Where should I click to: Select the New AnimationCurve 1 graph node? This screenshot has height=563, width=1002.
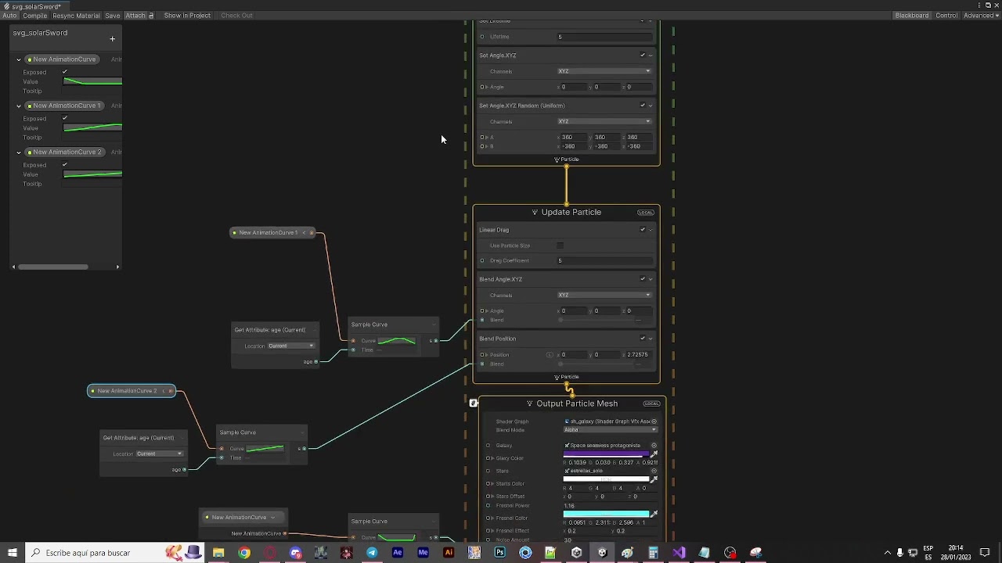273,232
